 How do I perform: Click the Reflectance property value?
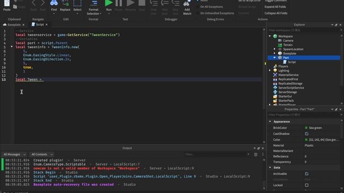click(x=306, y=157)
